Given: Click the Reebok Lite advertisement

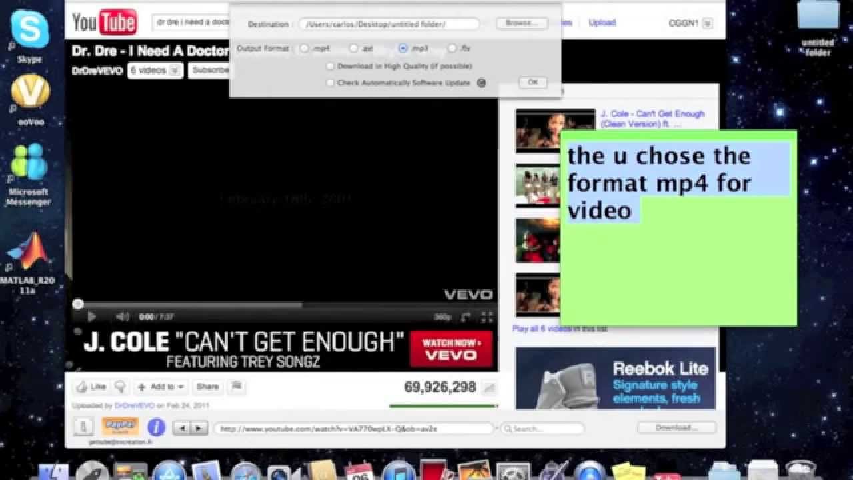Looking at the screenshot, I should click(615, 378).
